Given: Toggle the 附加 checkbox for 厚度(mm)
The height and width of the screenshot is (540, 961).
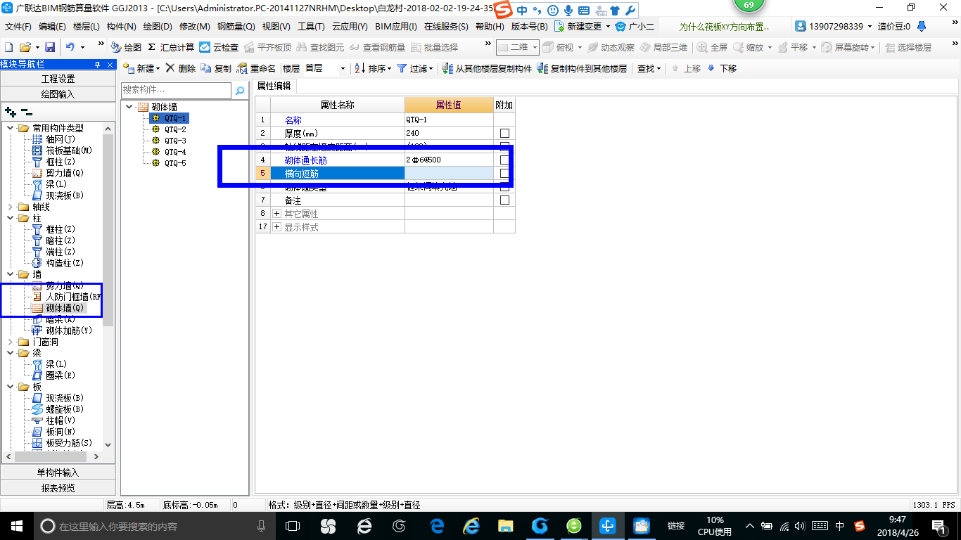Looking at the screenshot, I should [504, 133].
